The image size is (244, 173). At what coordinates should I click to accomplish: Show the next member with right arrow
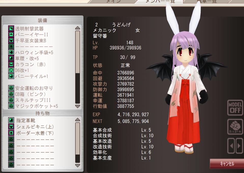coord(239,146)
